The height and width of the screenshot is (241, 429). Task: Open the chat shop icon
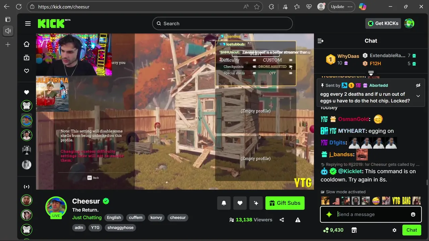tap(354, 230)
